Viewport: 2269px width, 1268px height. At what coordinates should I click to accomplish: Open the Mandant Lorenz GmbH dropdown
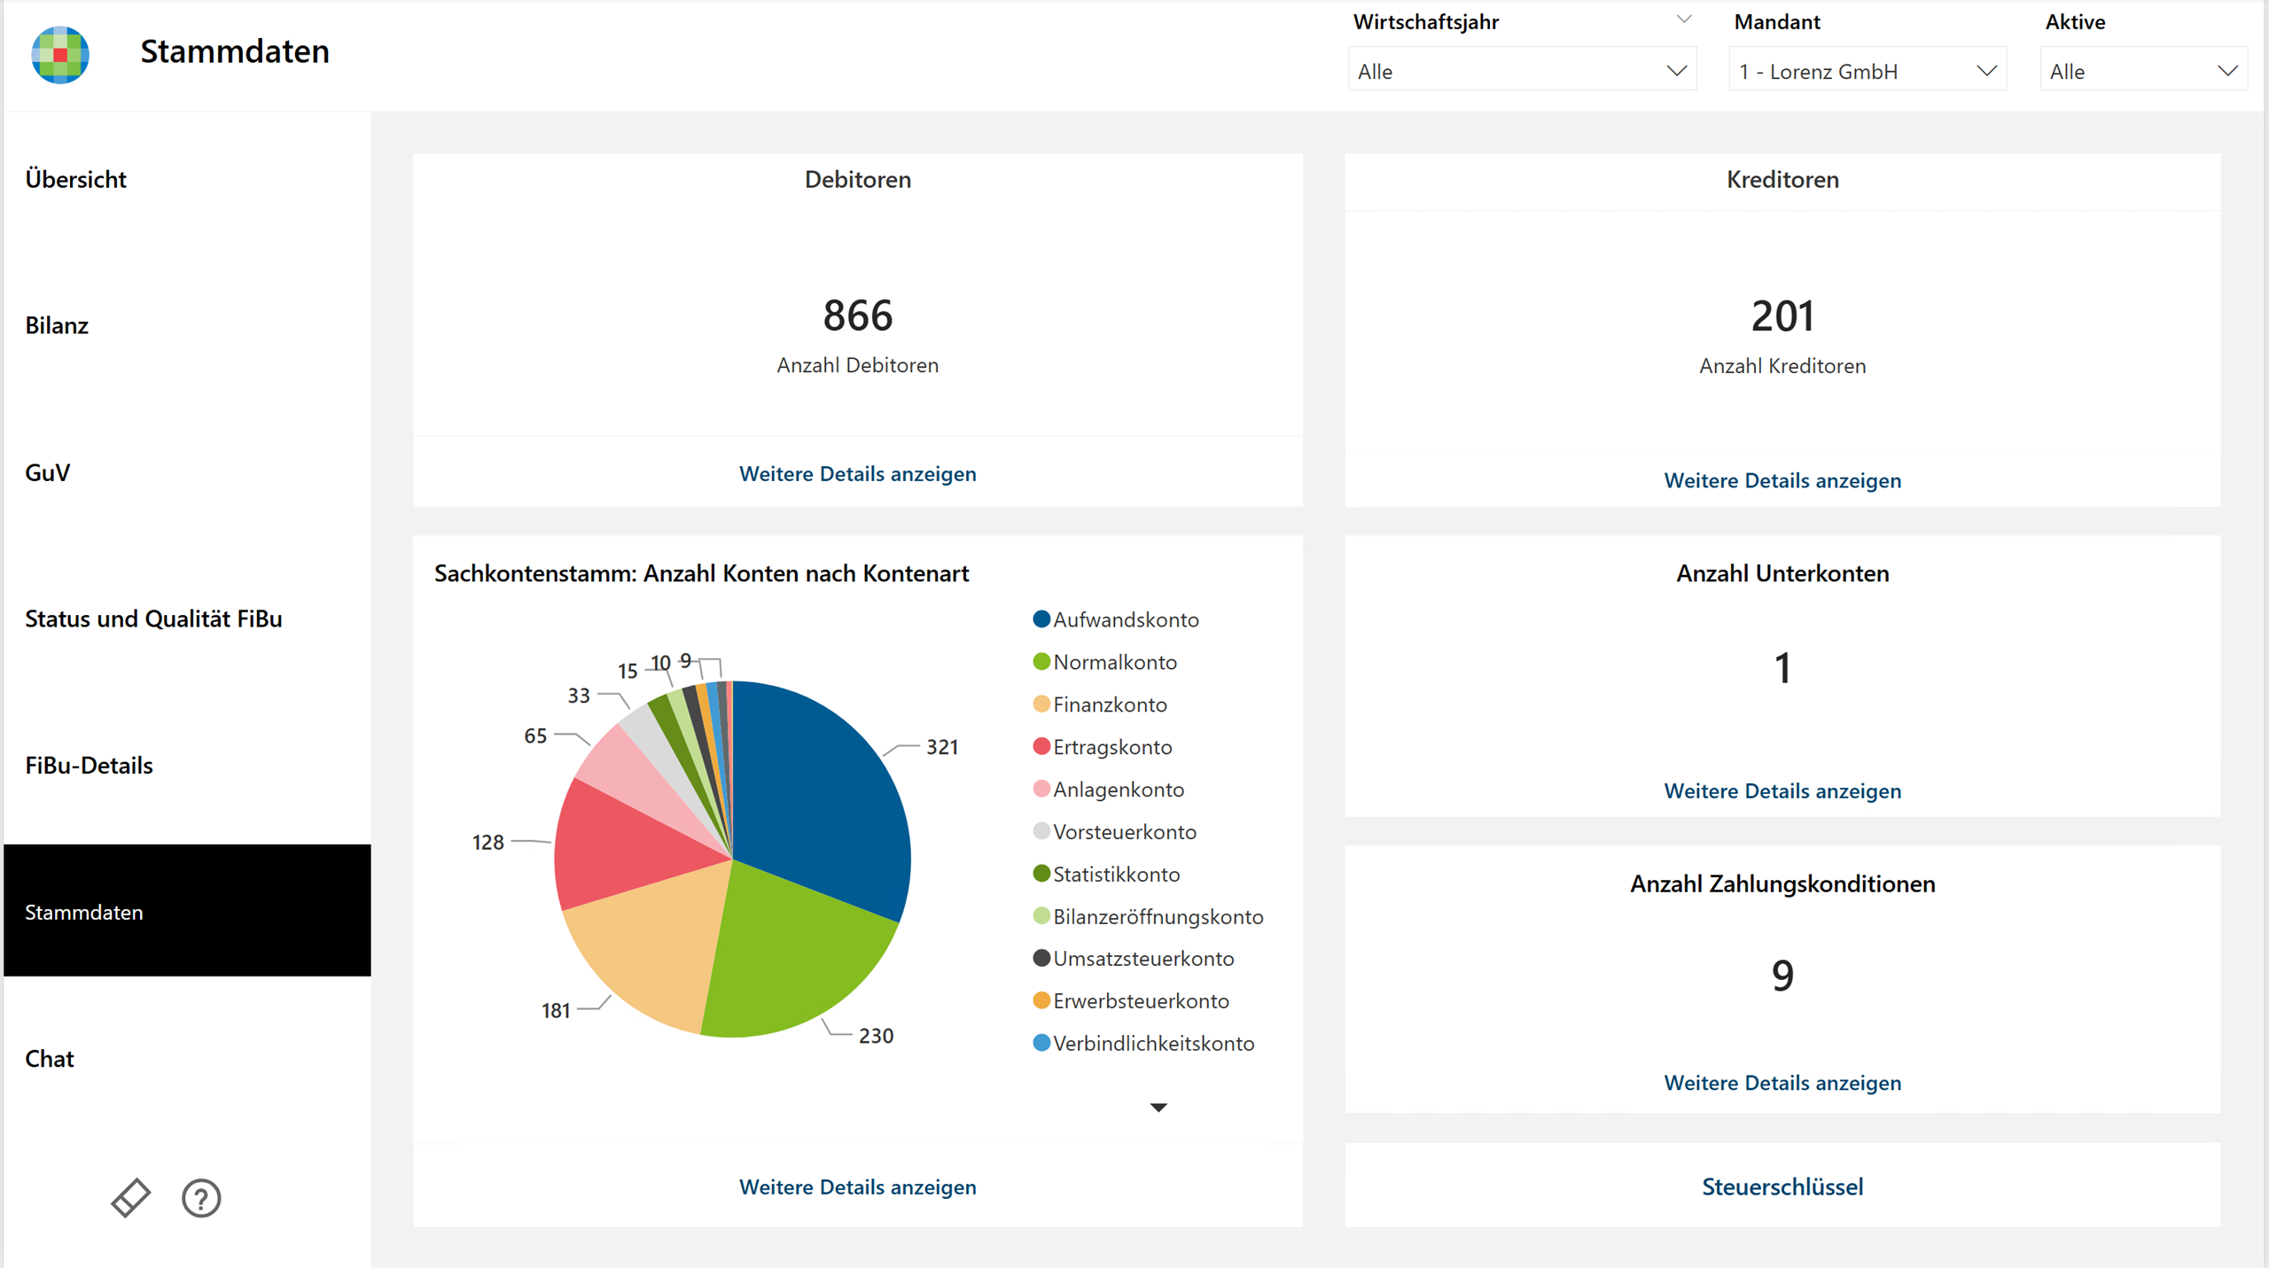tap(1867, 71)
